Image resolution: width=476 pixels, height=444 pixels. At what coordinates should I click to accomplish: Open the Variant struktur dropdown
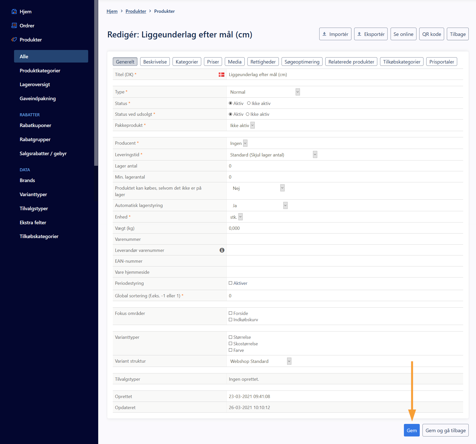(x=260, y=361)
